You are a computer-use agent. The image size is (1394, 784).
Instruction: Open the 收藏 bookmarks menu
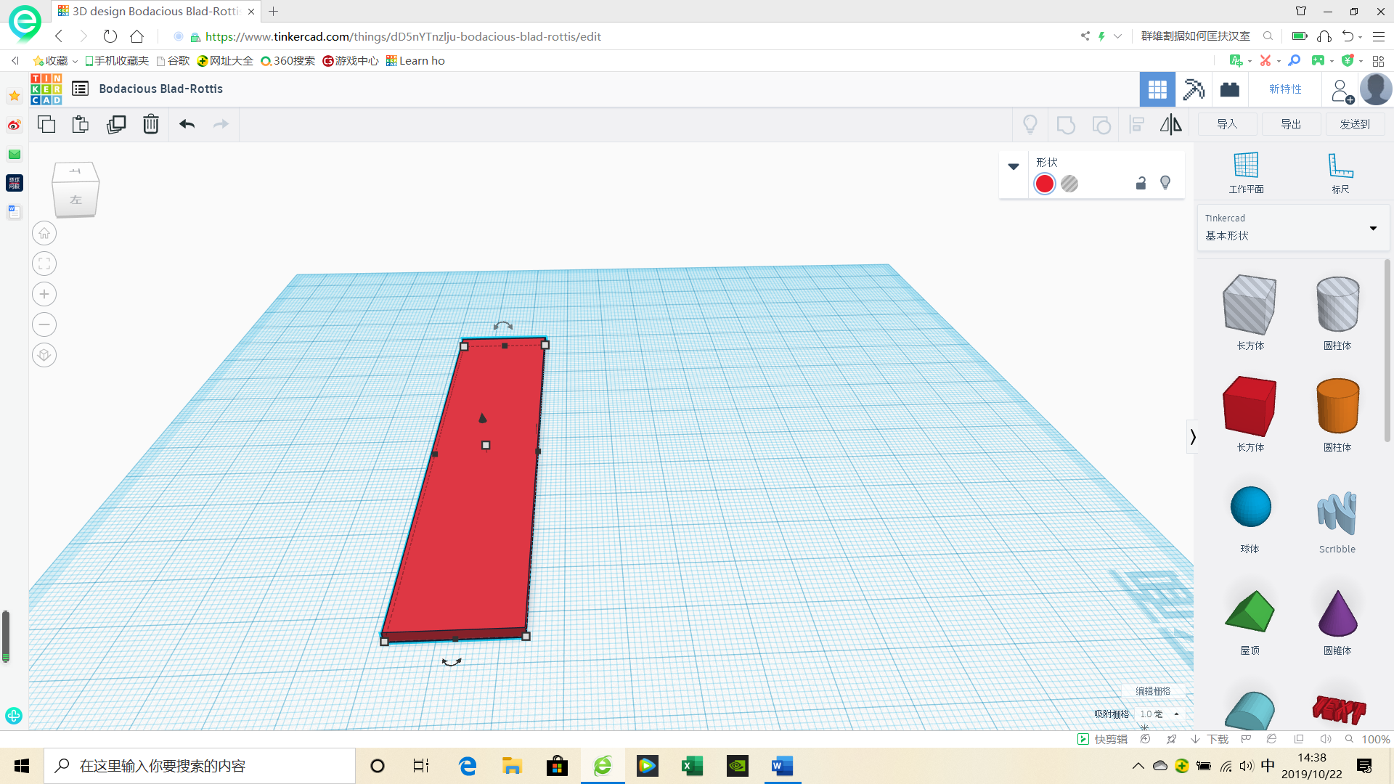55,61
